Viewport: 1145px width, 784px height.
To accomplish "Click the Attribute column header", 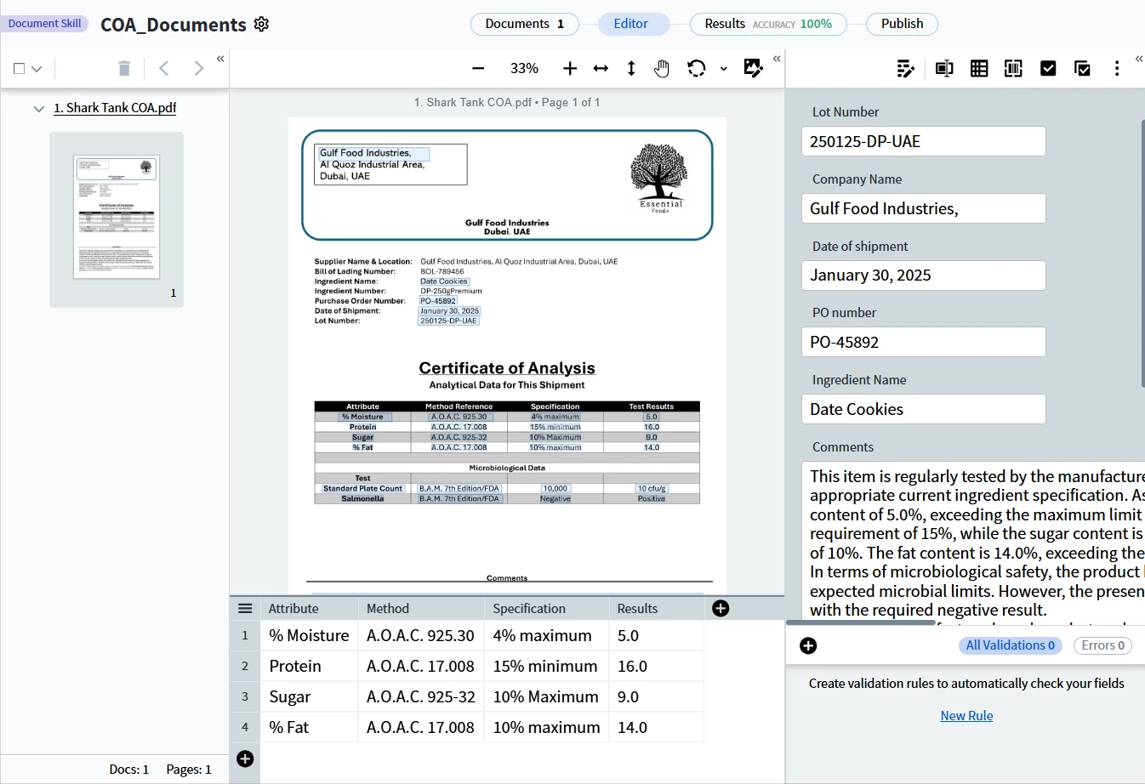I will click(x=310, y=608).
